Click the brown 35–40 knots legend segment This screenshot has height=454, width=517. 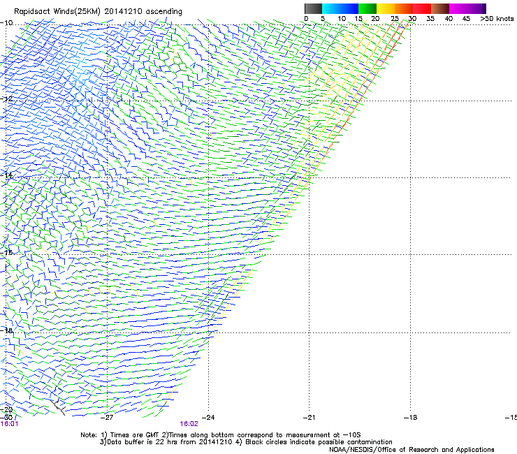[440, 8]
